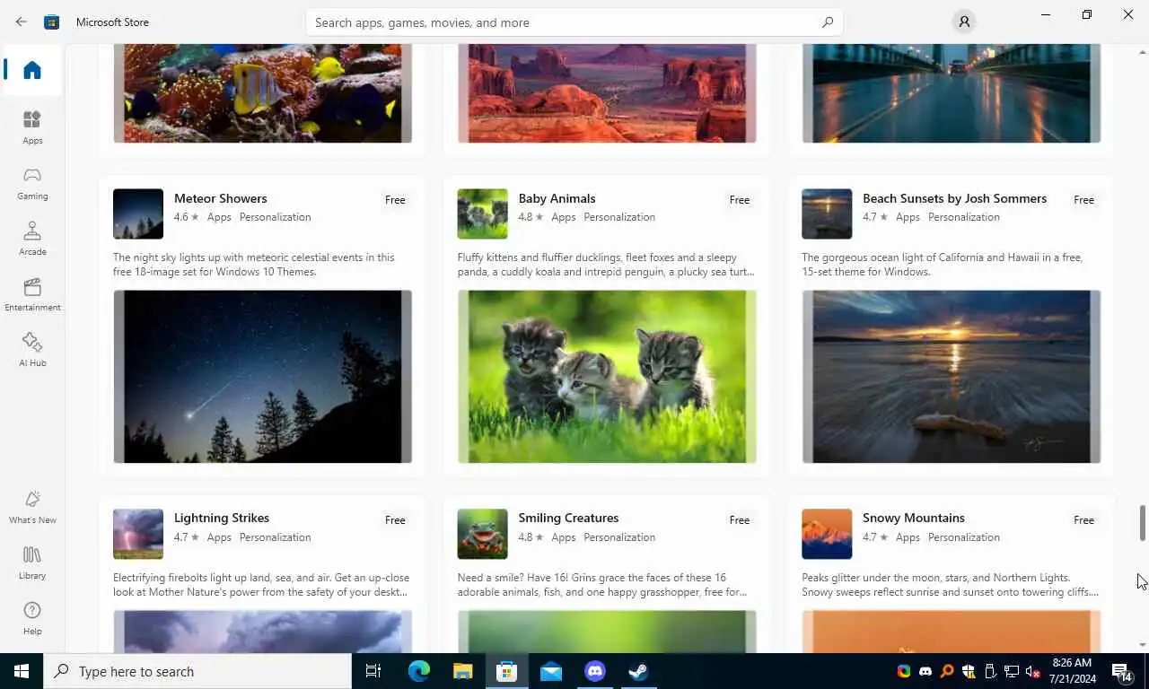The width and height of the screenshot is (1149, 689).
Task: Open Meteor Showers title link
Action: click(220, 198)
